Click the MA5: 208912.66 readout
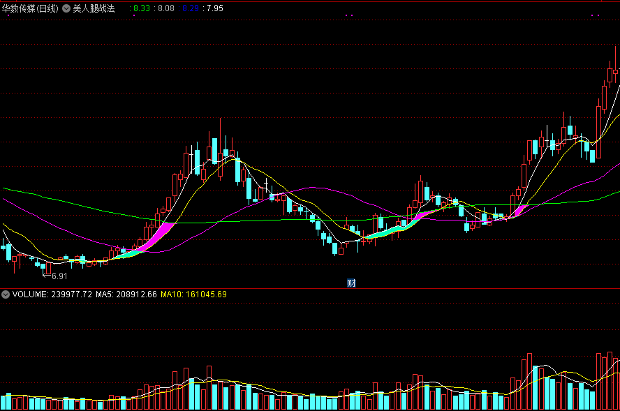The width and height of the screenshot is (620, 411). 126,294
